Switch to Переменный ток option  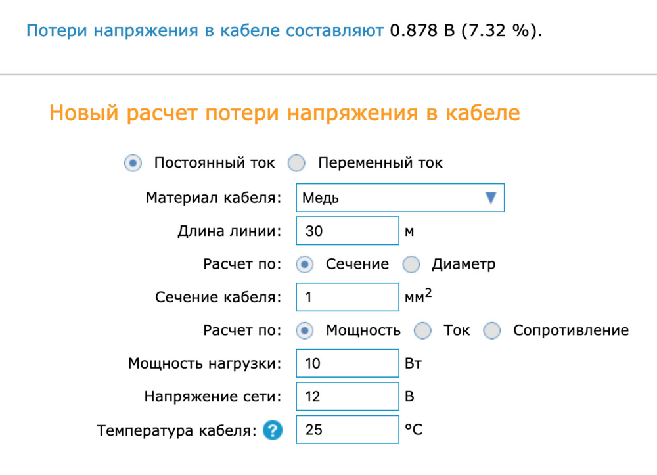[297, 163]
